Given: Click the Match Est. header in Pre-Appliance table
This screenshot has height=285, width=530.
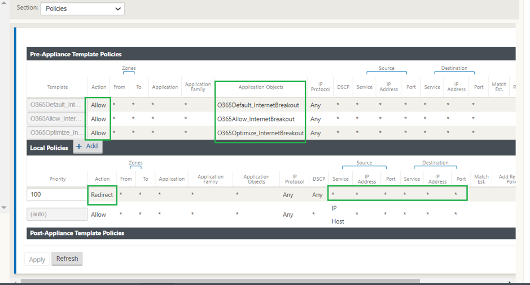Looking at the screenshot, I should tap(499, 87).
